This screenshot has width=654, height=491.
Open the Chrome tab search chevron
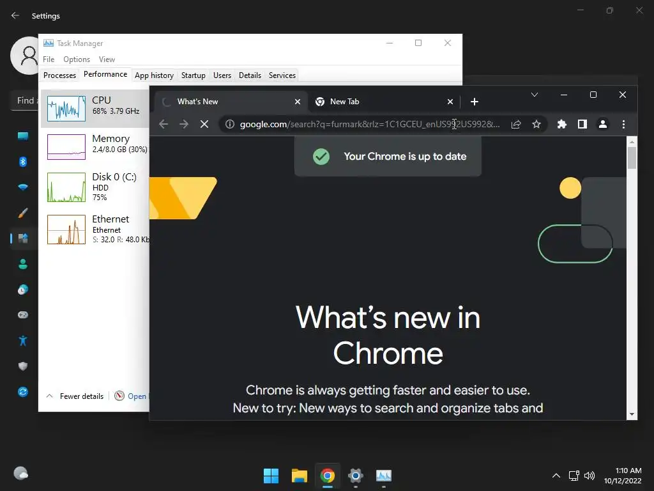535,95
